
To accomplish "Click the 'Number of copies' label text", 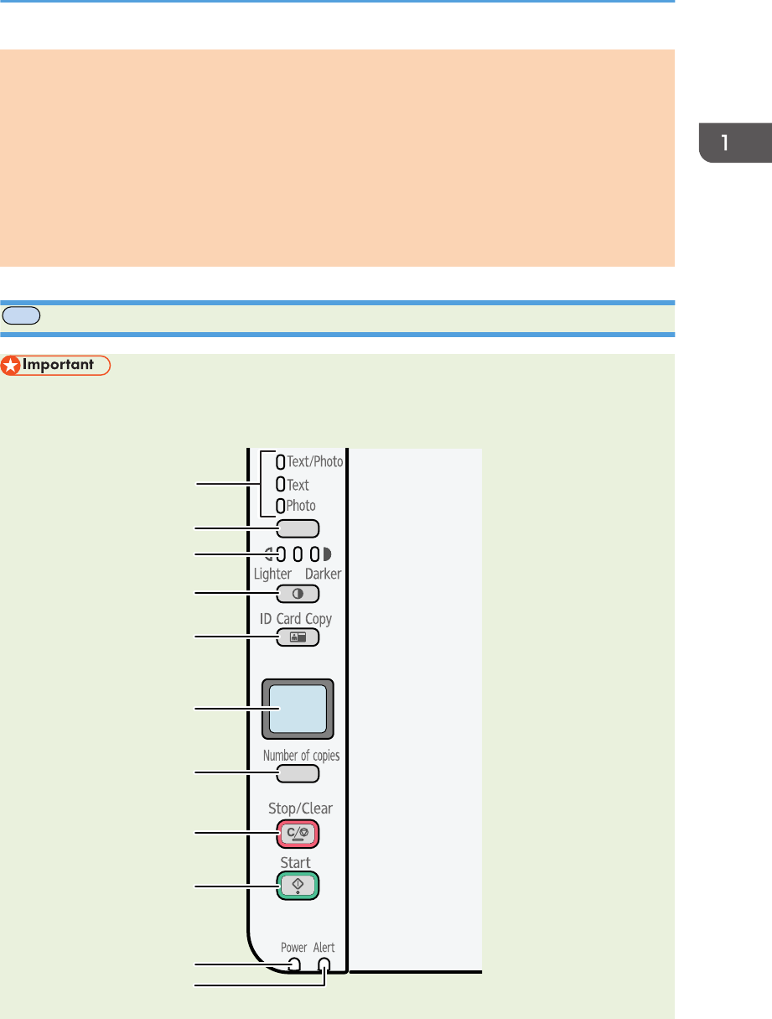I will [301, 756].
